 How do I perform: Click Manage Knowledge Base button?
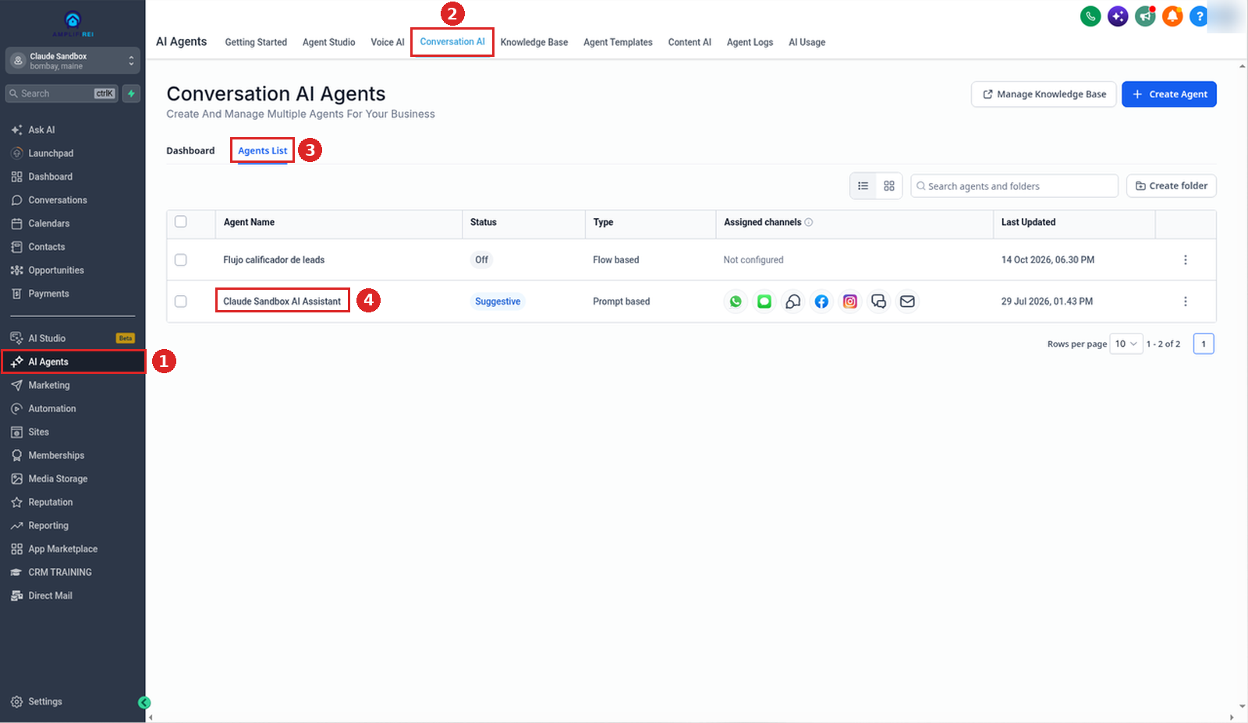1044,94
